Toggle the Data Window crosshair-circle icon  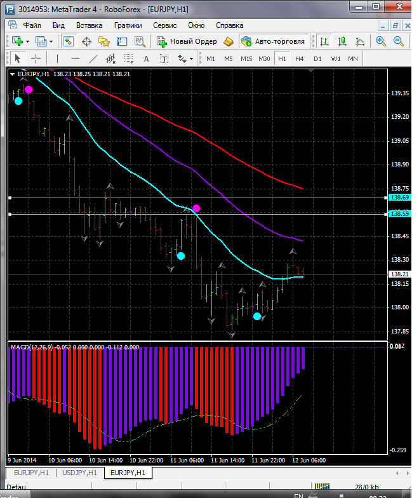(86, 42)
